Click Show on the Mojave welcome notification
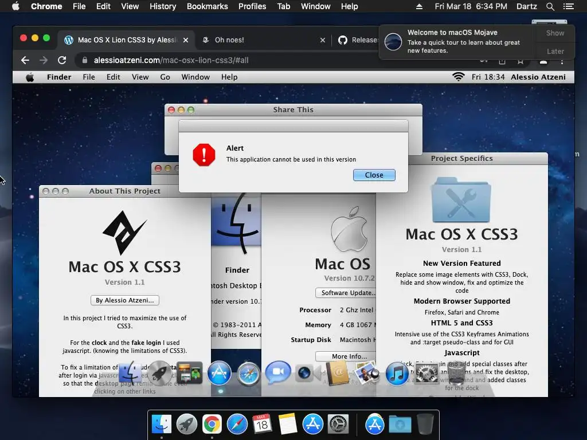 (555, 33)
